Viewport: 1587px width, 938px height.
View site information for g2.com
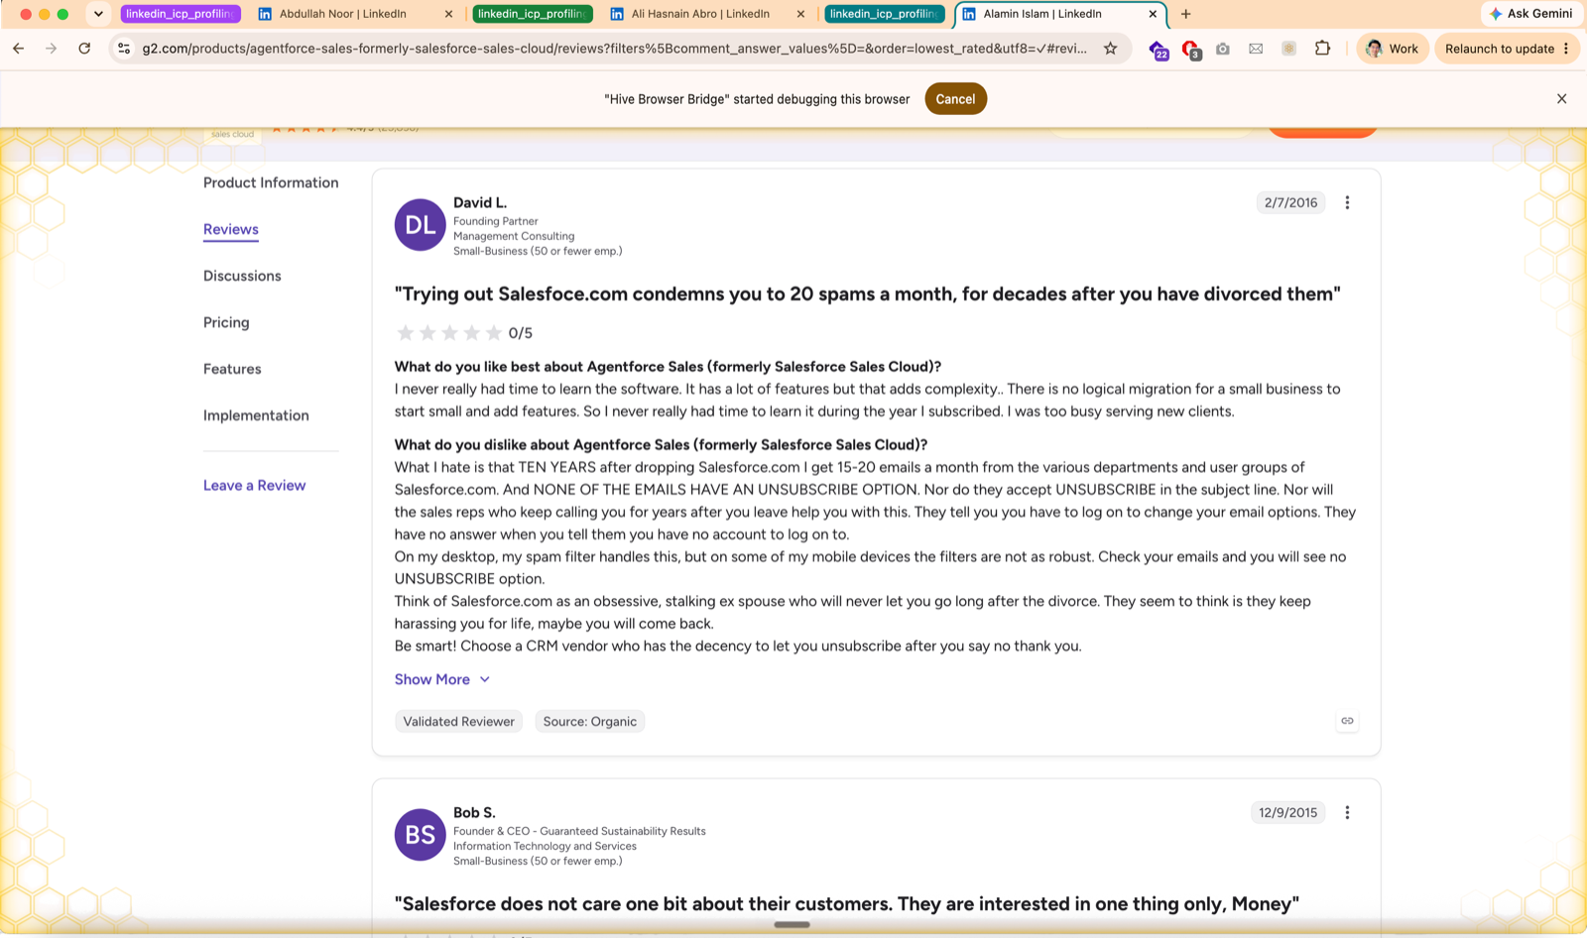coord(124,49)
